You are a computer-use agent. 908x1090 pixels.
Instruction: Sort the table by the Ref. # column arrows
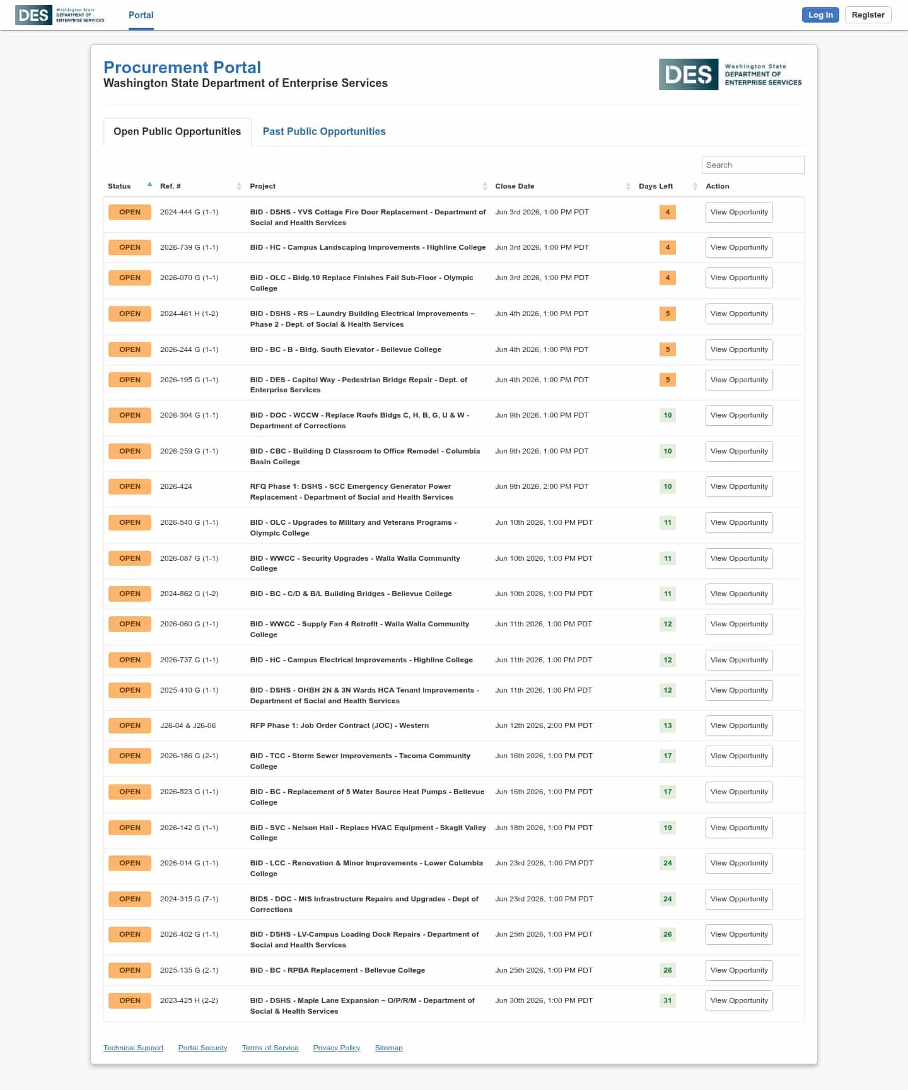pyautogui.click(x=239, y=186)
